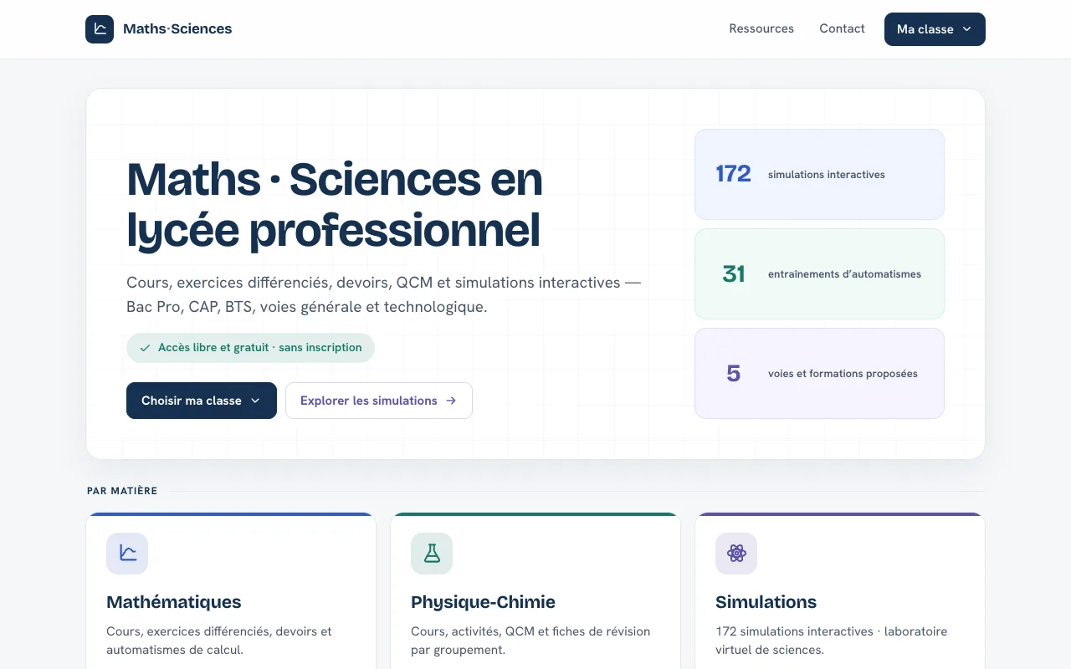Screen dimensions: 1071x669
Task: Click the 'Cours, activités, QCM et fiches' description
Action: 530,641
